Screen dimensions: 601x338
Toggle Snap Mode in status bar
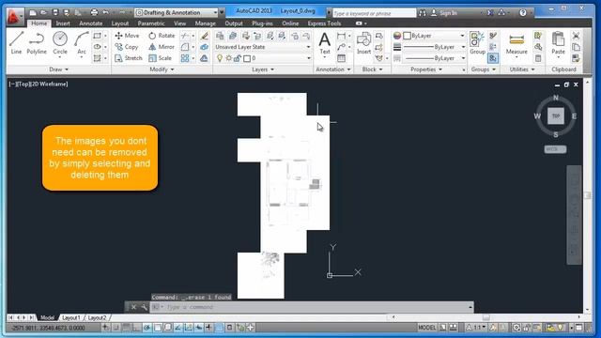coord(116,328)
